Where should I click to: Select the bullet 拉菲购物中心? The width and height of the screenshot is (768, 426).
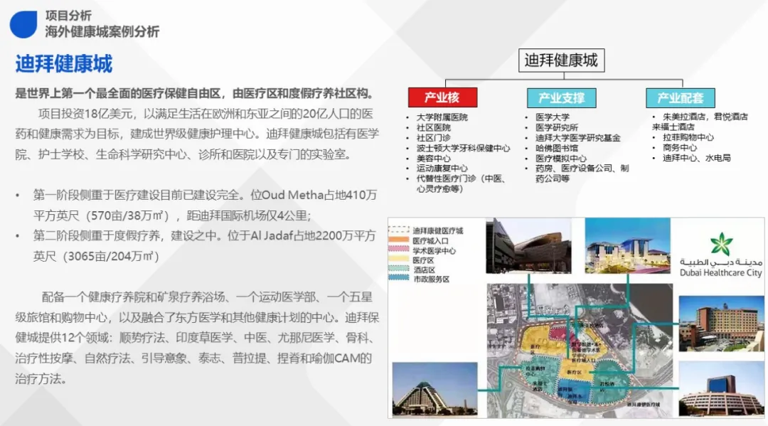click(688, 137)
